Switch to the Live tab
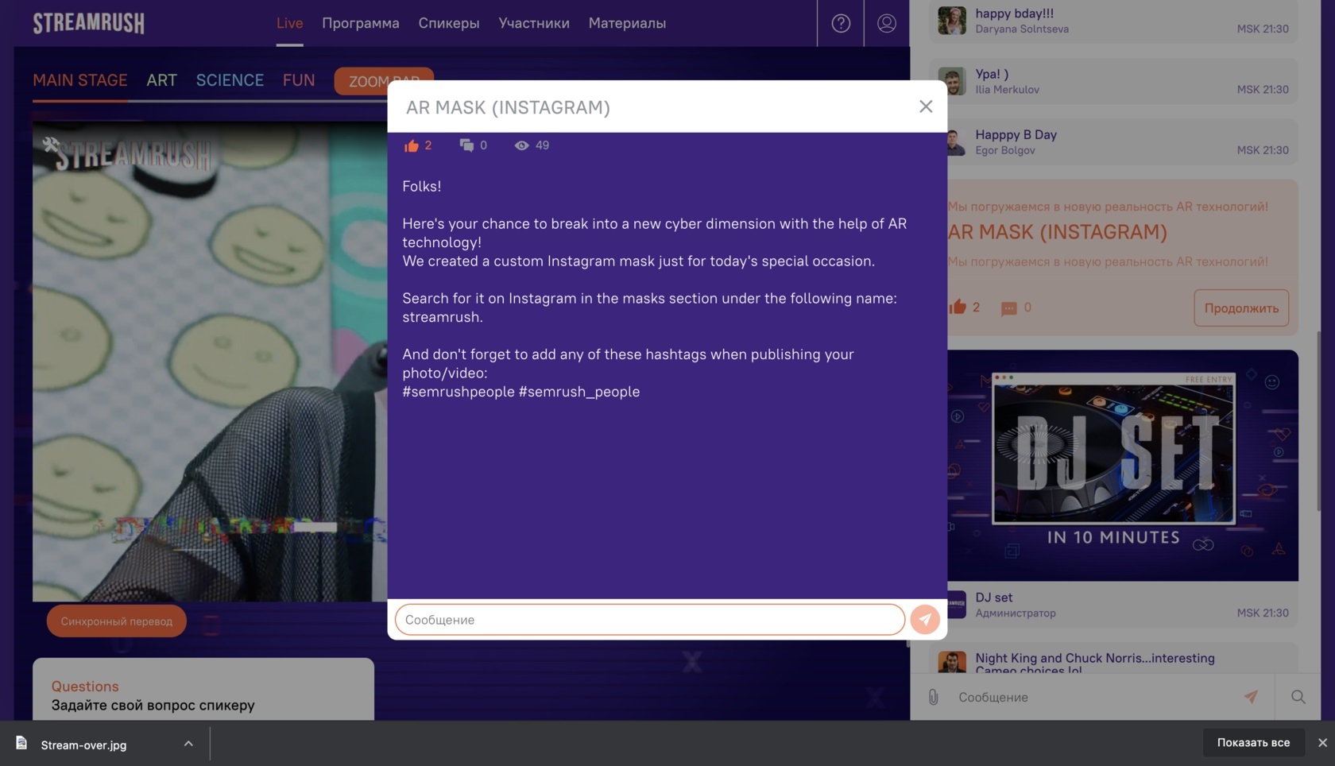This screenshot has width=1335, height=766. point(289,23)
